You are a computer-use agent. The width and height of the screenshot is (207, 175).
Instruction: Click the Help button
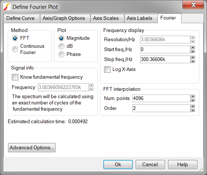point(183,164)
